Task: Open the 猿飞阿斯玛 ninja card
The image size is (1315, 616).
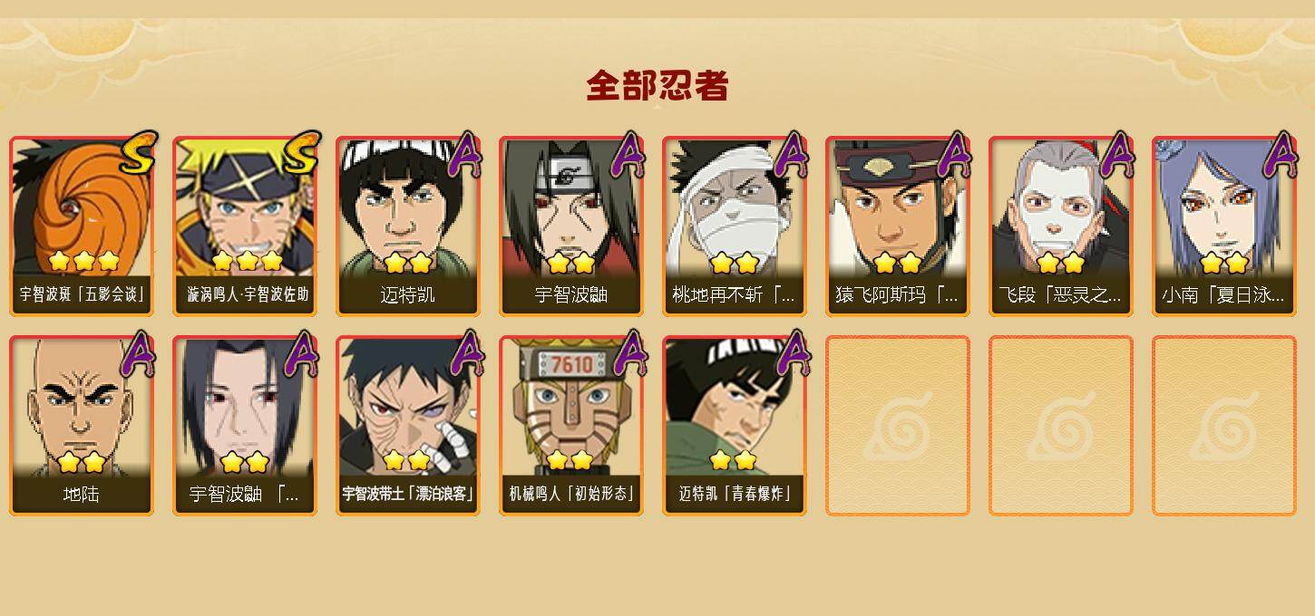Action: click(x=898, y=226)
